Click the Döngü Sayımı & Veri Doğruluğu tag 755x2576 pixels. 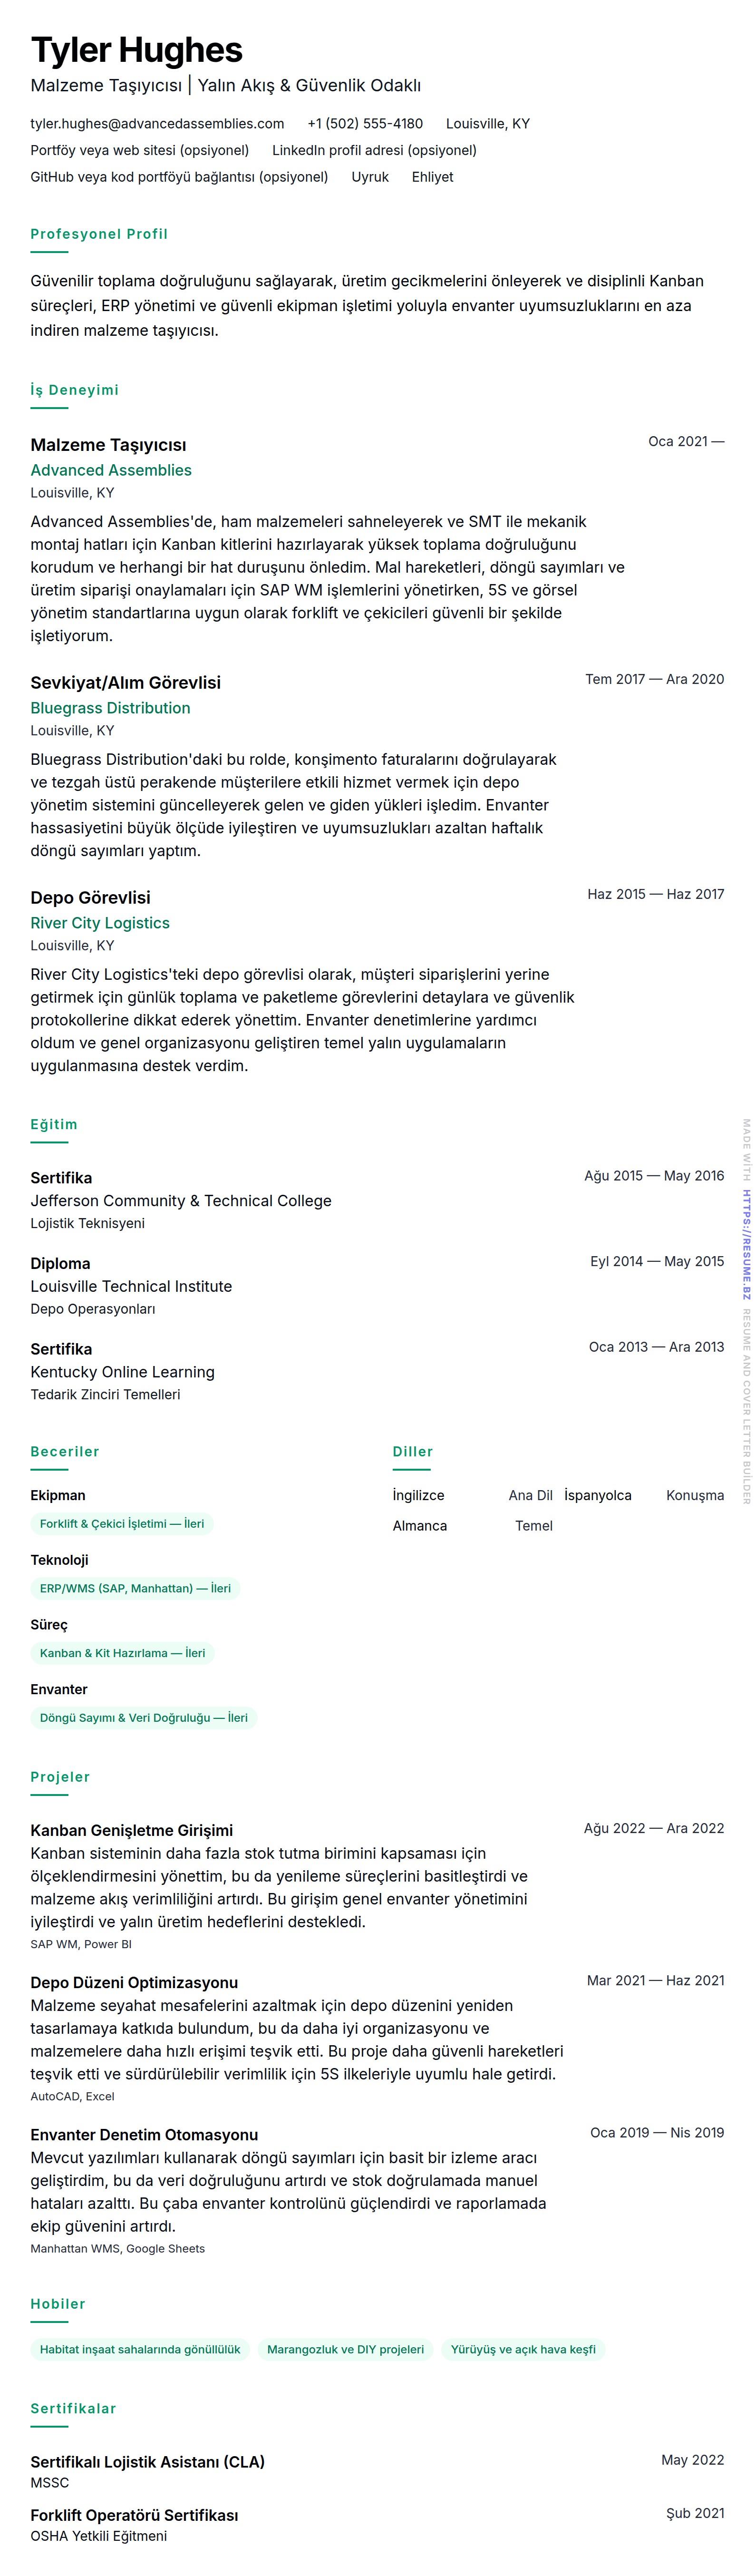(143, 1718)
